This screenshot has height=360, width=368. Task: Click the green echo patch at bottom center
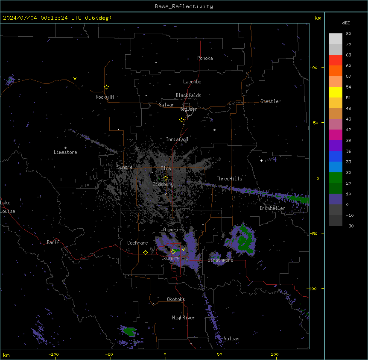[x=129, y=331]
